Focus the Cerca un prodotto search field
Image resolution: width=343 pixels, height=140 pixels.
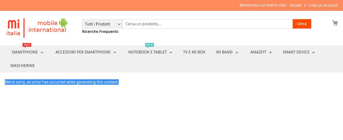tap(208, 24)
